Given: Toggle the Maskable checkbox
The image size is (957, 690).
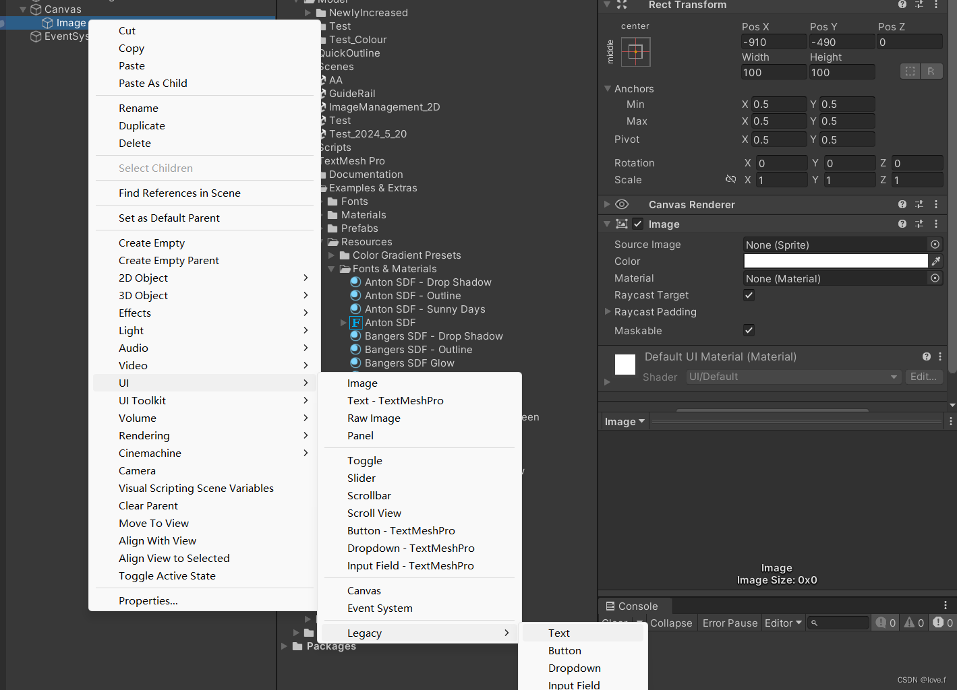Looking at the screenshot, I should pos(749,330).
